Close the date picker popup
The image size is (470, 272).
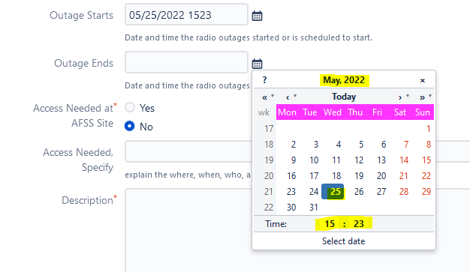click(x=423, y=80)
